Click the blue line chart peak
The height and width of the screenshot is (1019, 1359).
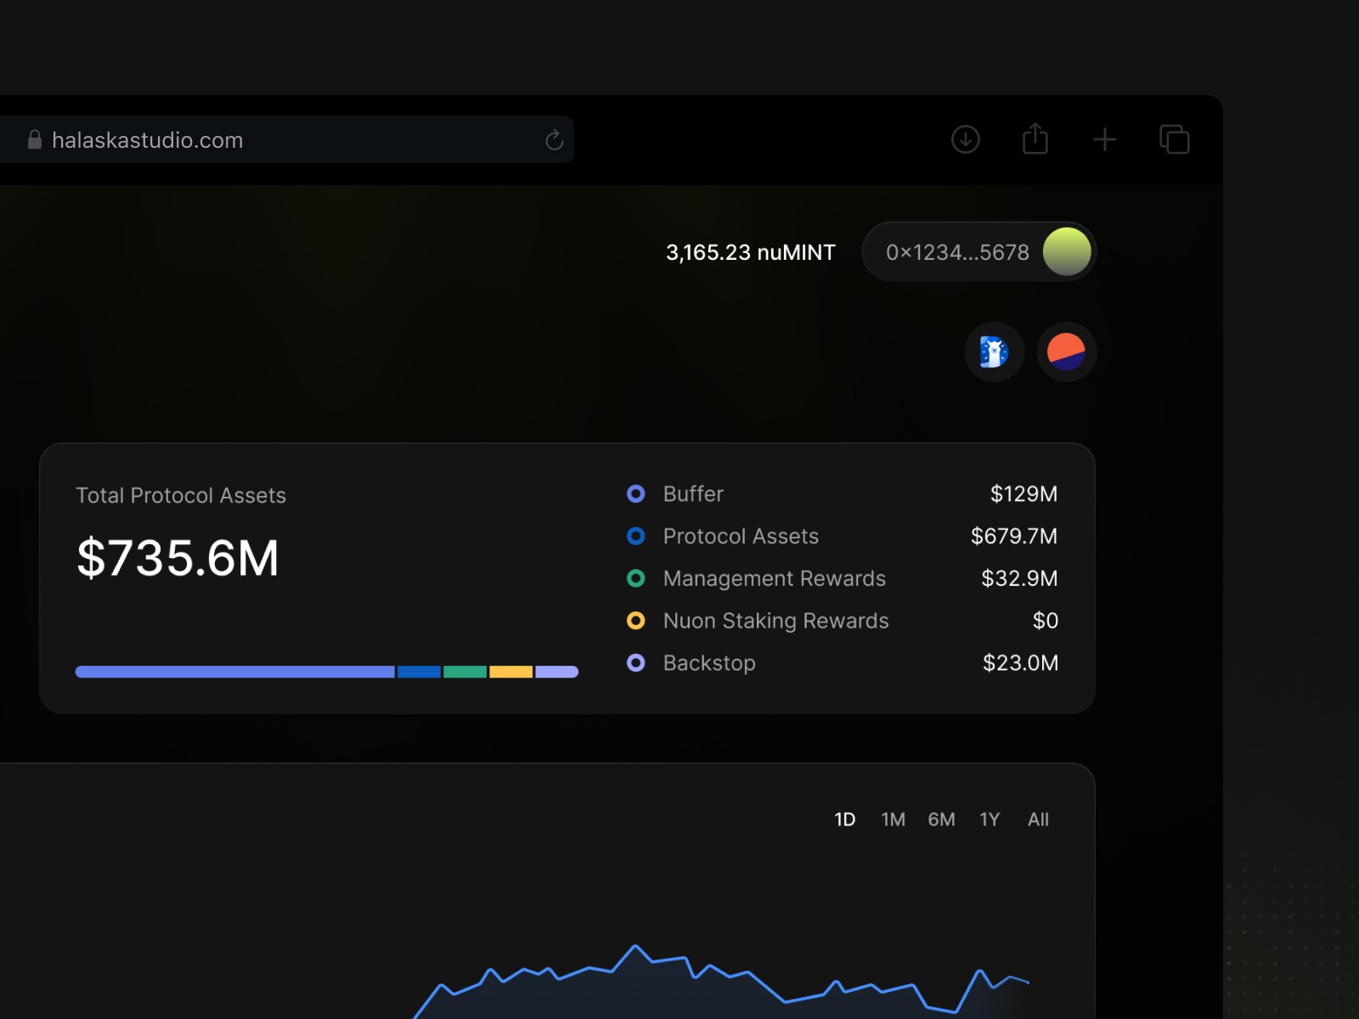tap(635, 946)
